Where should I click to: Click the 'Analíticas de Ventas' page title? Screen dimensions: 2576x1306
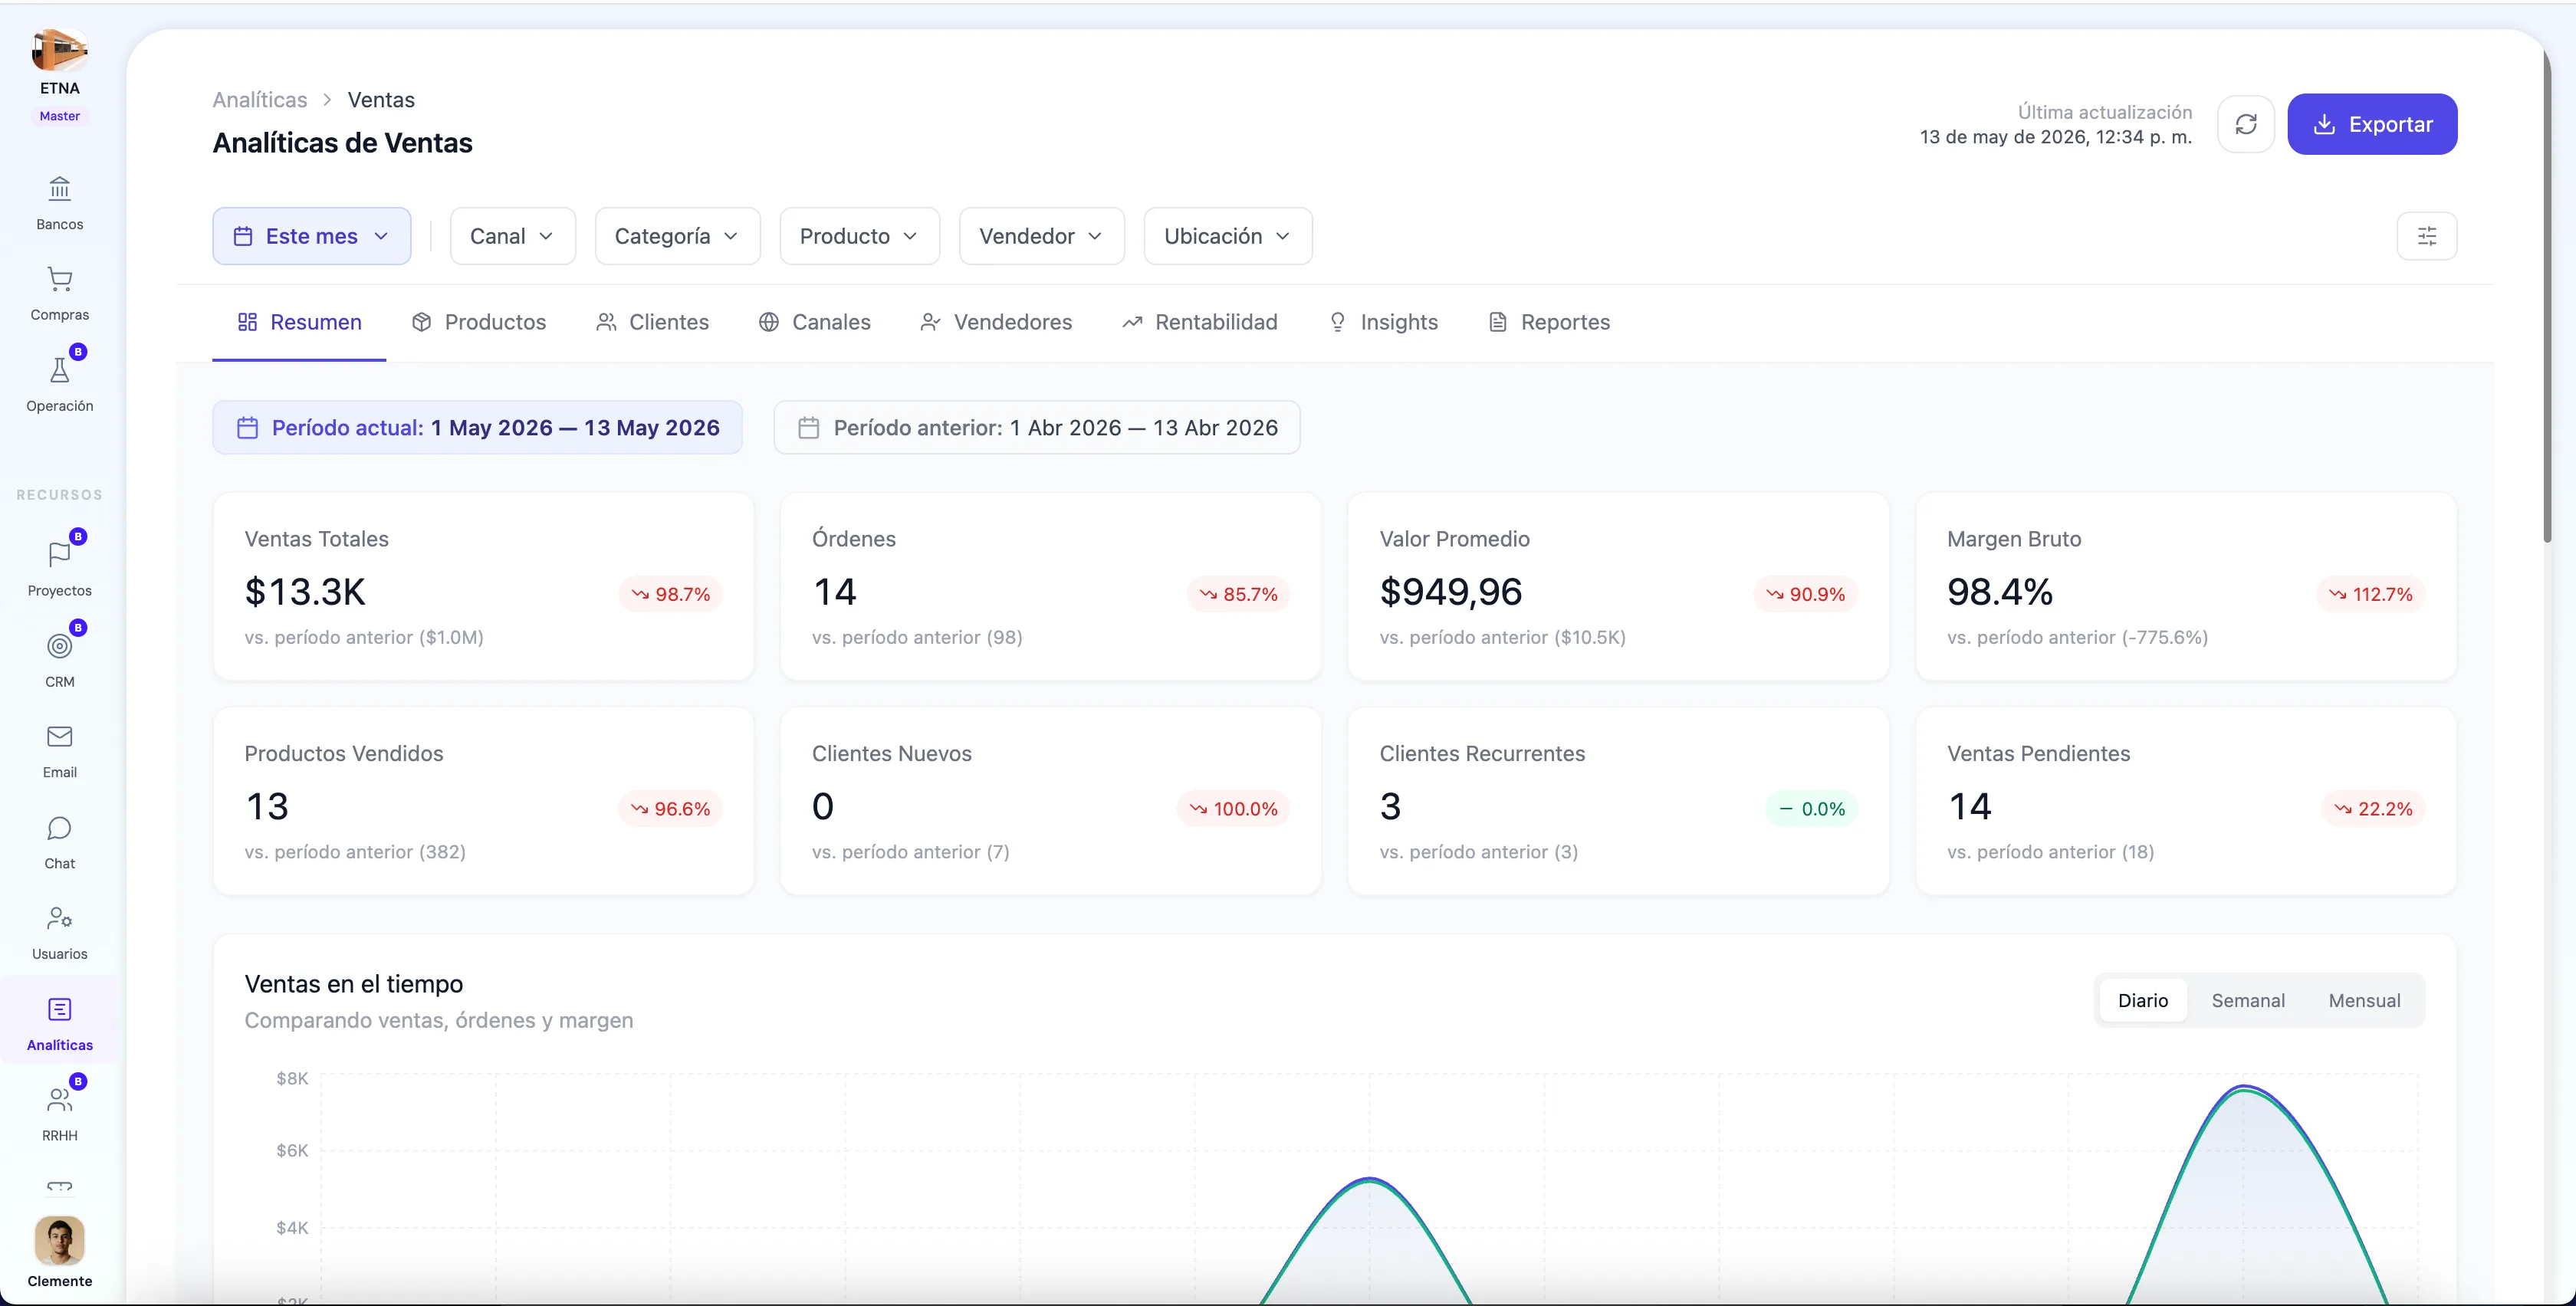click(x=343, y=143)
